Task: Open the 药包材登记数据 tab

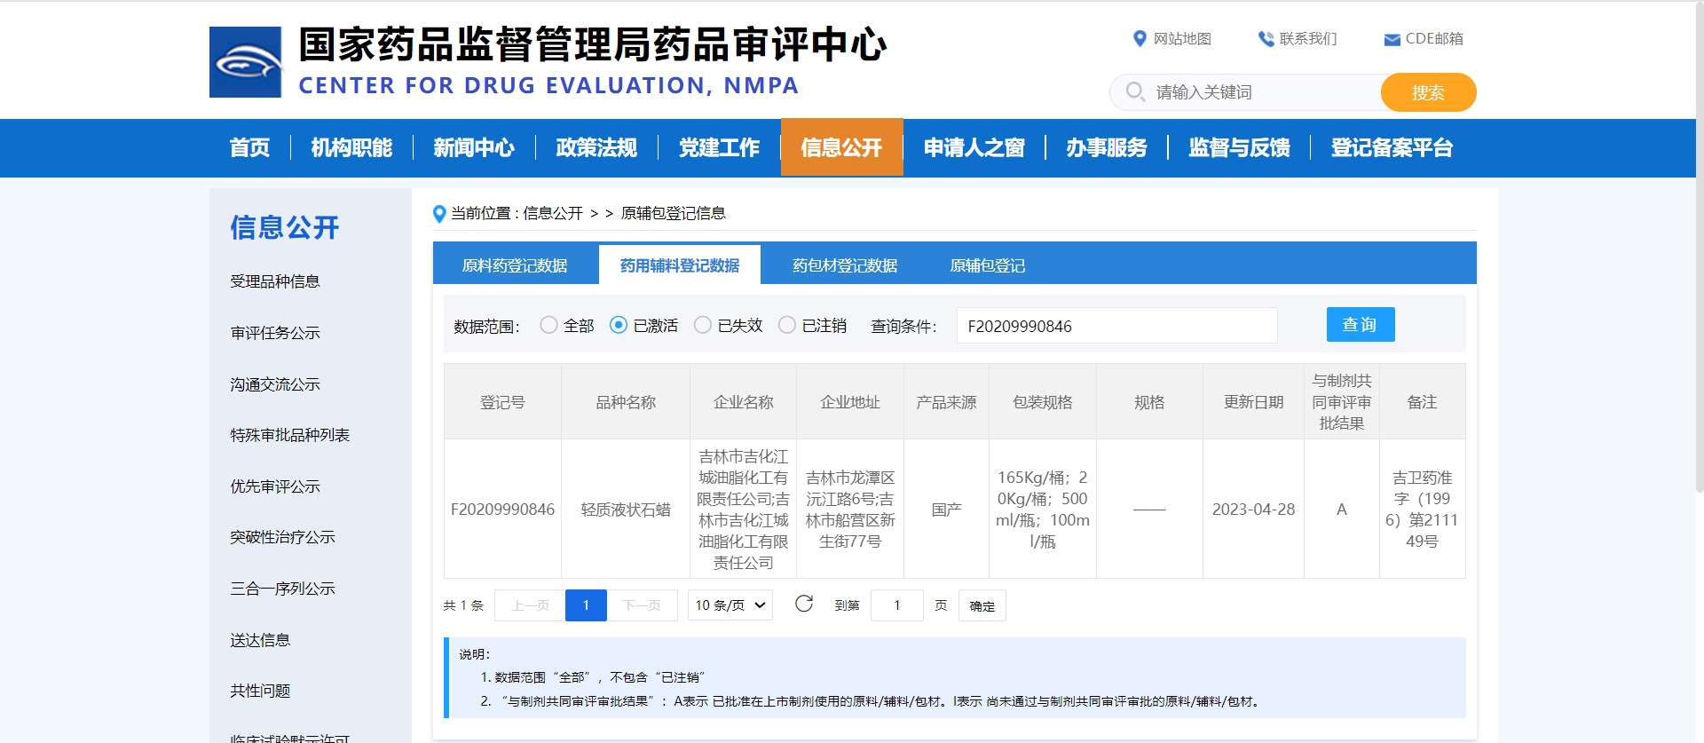Action: 845,265
